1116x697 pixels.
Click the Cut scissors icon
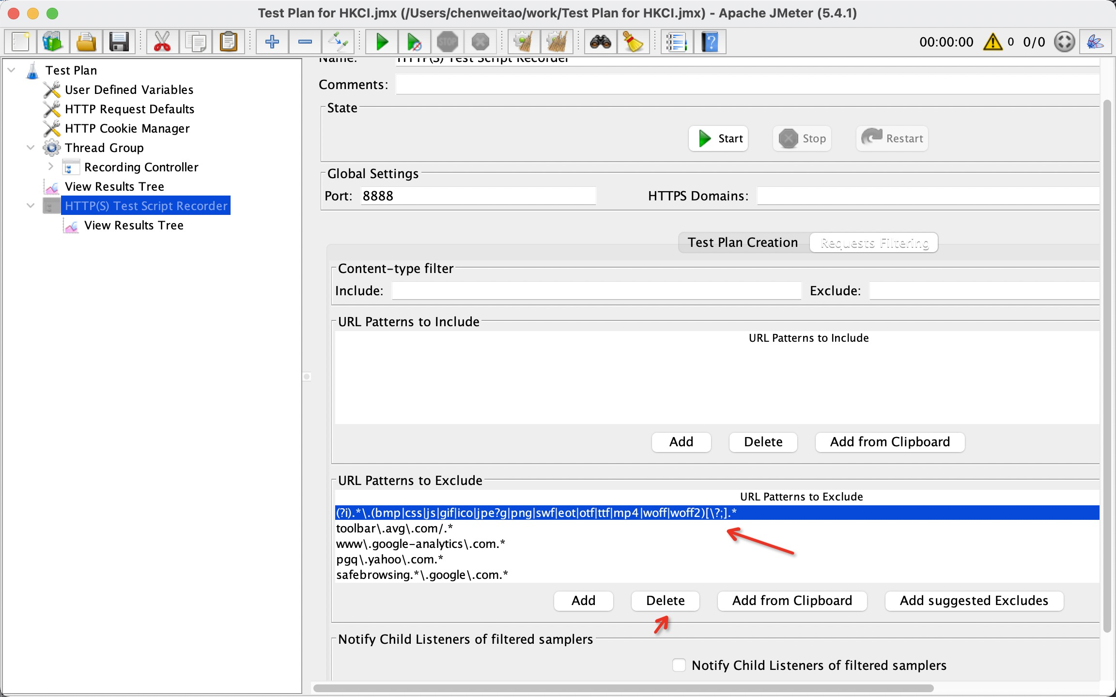click(x=162, y=42)
